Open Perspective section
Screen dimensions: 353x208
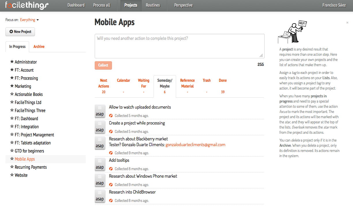pos(183,5)
